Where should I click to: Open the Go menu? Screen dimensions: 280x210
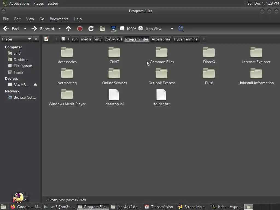click(x=42, y=19)
